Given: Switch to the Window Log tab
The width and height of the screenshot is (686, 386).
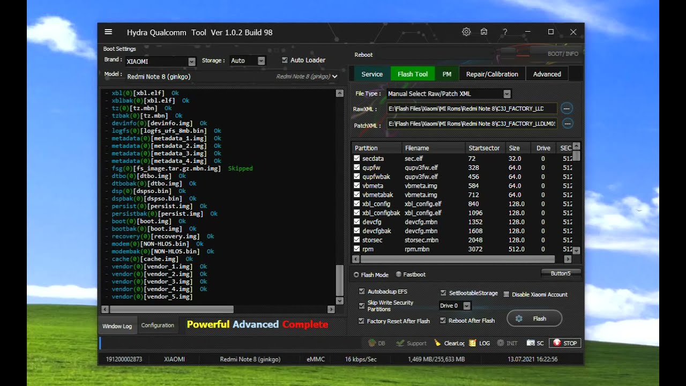Looking at the screenshot, I should pyautogui.click(x=117, y=326).
